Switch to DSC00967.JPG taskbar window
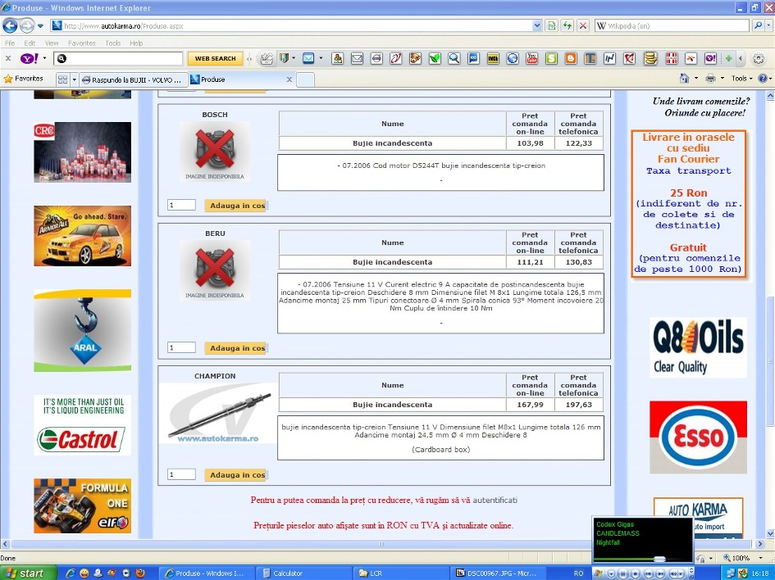This screenshot has width=775, height=580. click(x=498, y=573)
